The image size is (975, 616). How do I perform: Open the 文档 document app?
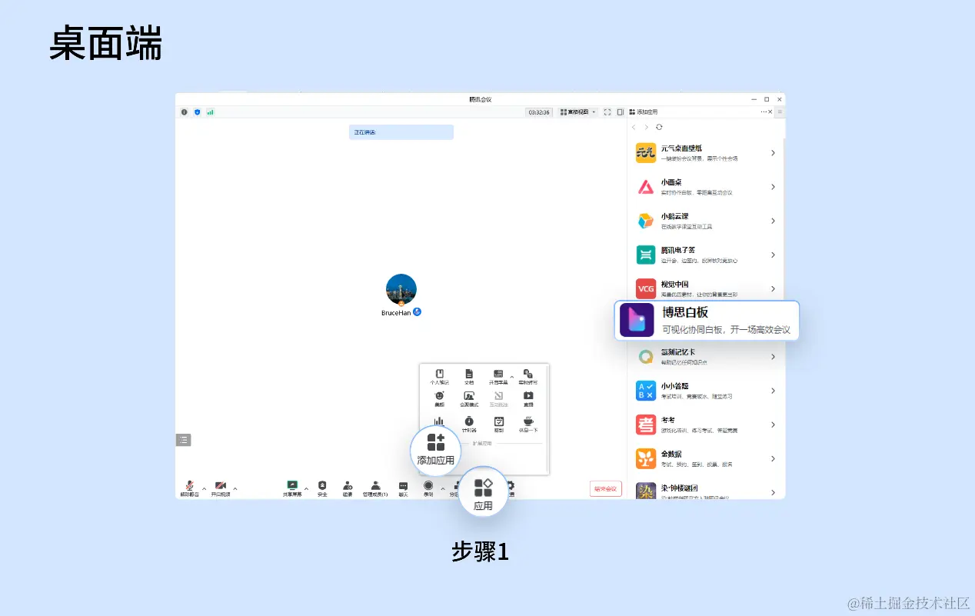[x=469, y=375]
